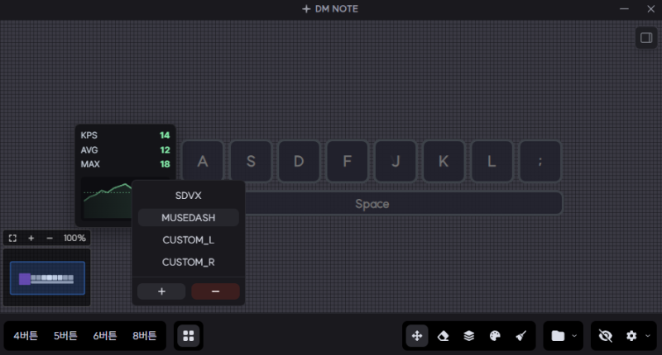Select the K key on canvas
This screenshot has width=662, height=355.
[444, 161]
